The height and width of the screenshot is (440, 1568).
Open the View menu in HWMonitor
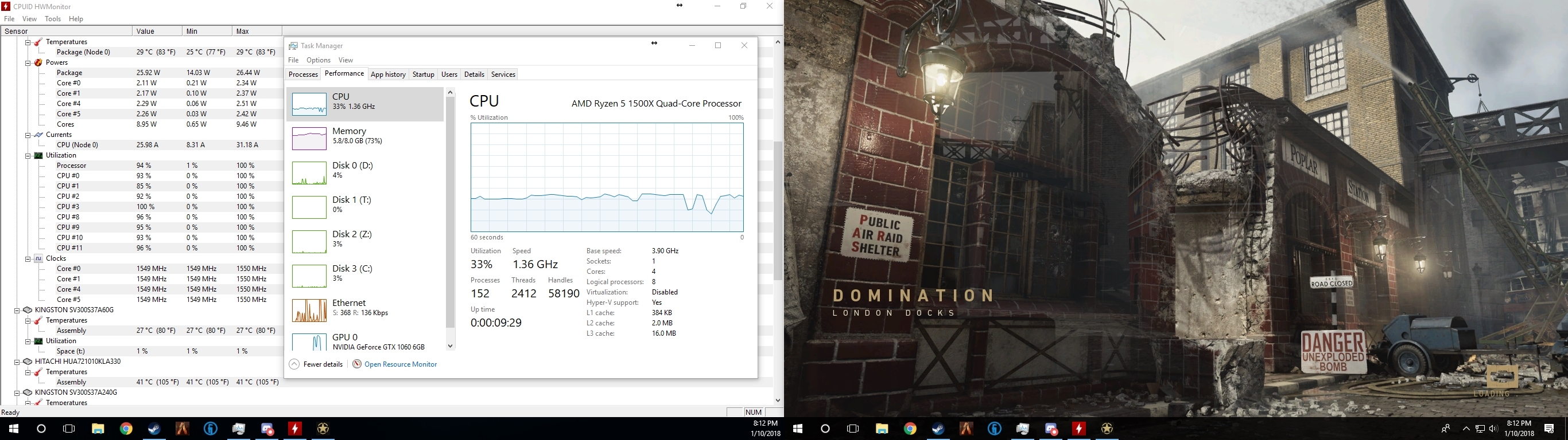coord(29,19)
